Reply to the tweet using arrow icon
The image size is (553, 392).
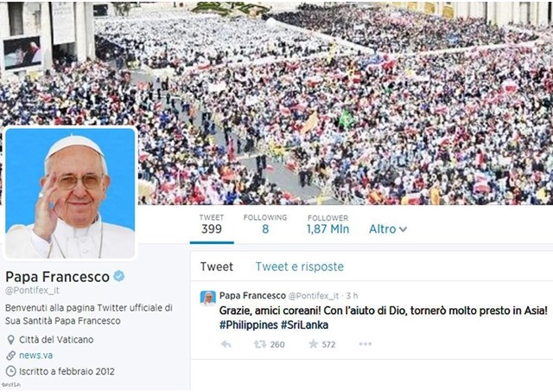(226, 344)
